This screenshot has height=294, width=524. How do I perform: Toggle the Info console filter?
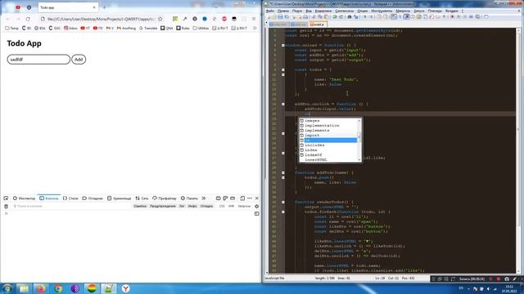coord(192,207)
